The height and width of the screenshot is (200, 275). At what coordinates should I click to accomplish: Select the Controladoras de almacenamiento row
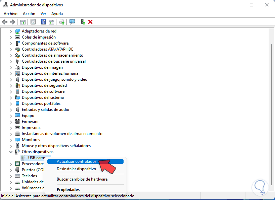(x=52, y=55)
